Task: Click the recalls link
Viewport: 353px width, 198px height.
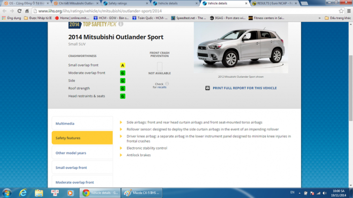Action: click(x=162, y=87)
